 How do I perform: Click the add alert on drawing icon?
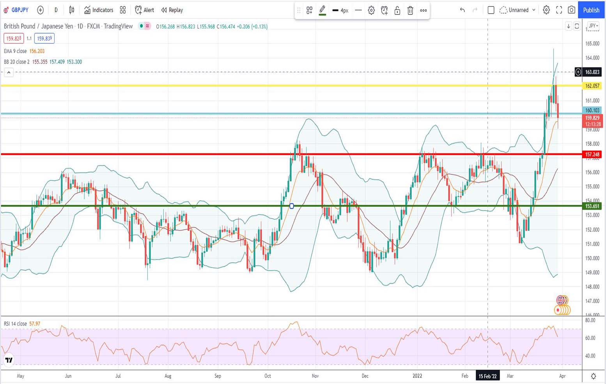[384, 11]
